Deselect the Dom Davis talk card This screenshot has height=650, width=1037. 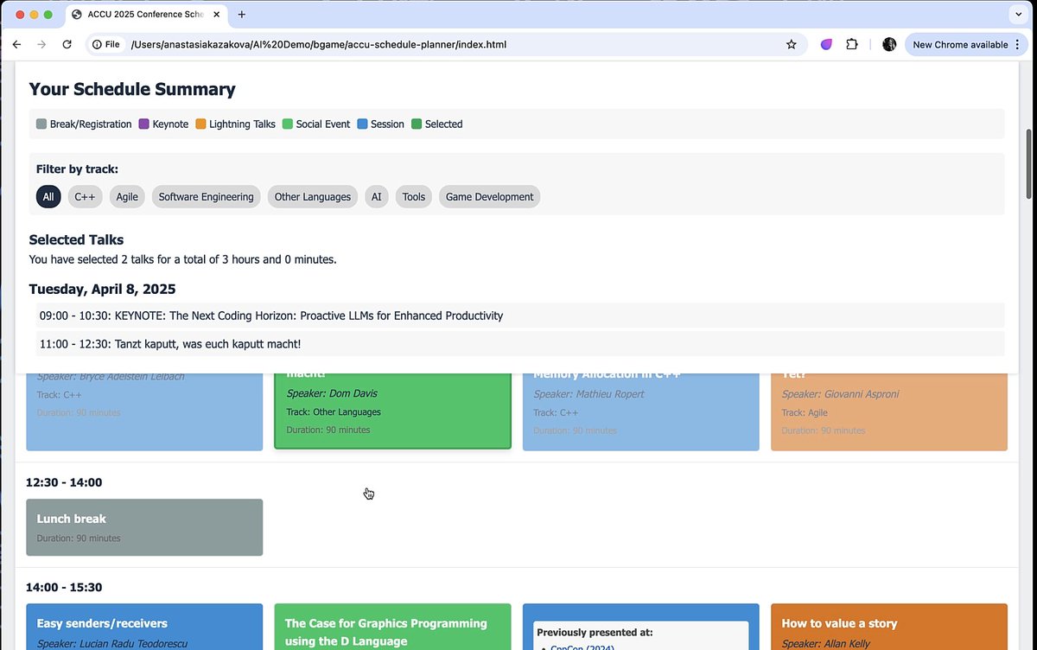(x=392, y=411)
